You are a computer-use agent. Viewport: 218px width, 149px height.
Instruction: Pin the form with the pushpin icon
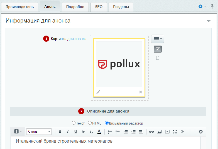point(212,6)
